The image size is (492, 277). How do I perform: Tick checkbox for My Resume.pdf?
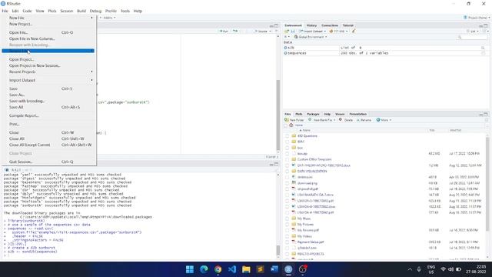click(287, 230)
